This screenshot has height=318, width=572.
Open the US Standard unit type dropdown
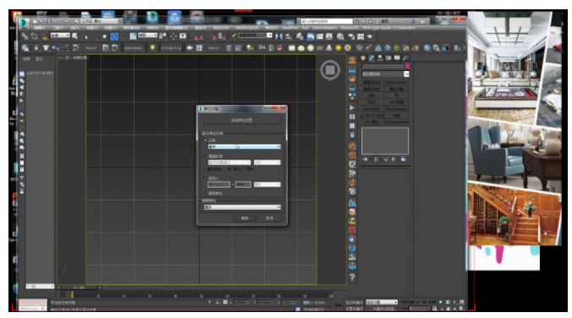click(229, 162)
